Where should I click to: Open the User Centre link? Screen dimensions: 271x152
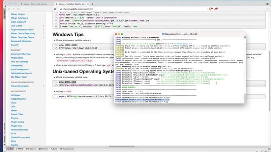(17, 26)
